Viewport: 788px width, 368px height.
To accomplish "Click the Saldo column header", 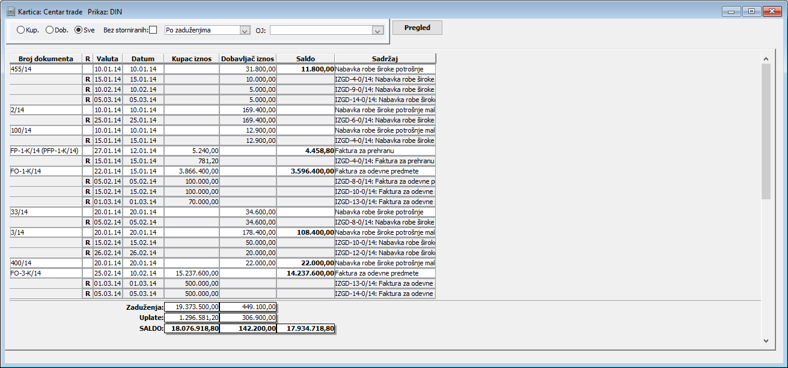I will [x=306, y=59].
